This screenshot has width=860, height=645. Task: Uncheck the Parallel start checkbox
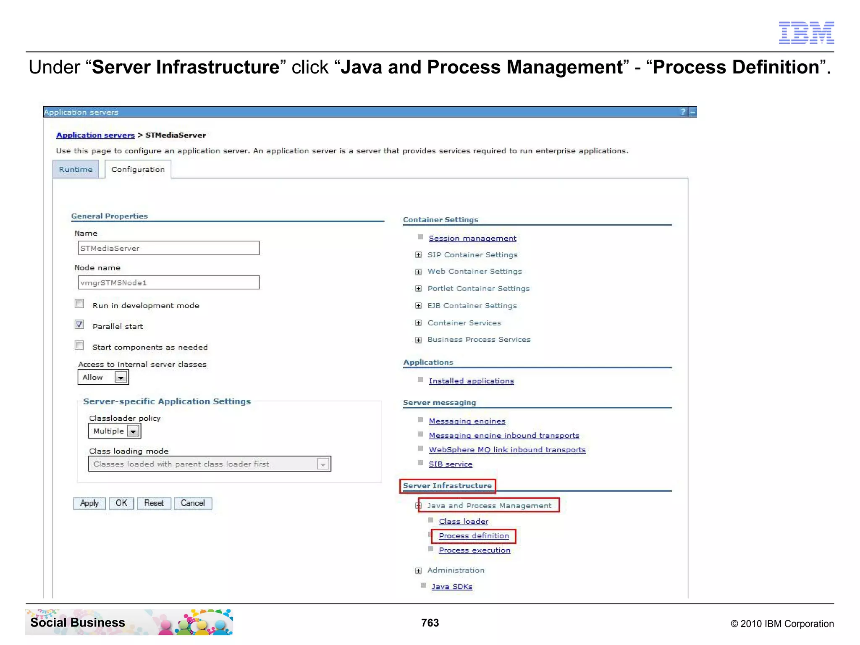(x=79, y=324)
